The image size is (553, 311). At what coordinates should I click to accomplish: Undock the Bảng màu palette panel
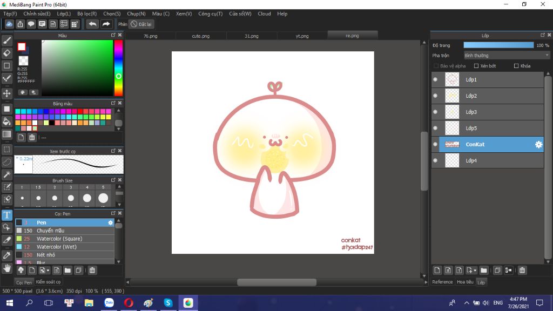[x=113, y=103]
